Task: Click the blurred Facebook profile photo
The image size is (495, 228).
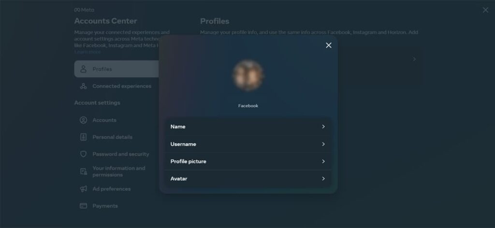Action: click(x=248, y=75)
